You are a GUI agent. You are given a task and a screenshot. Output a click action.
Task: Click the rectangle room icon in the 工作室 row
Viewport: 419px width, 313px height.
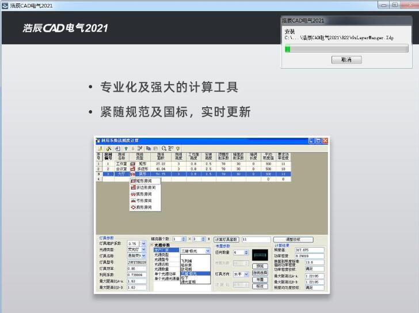pyautogui.click(x=133, y=164)
